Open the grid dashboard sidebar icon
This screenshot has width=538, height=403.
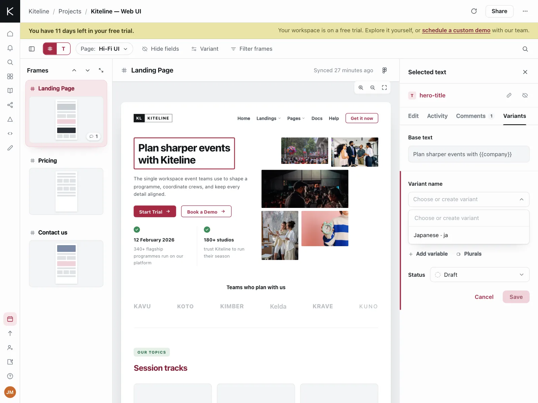click(10, 77)
